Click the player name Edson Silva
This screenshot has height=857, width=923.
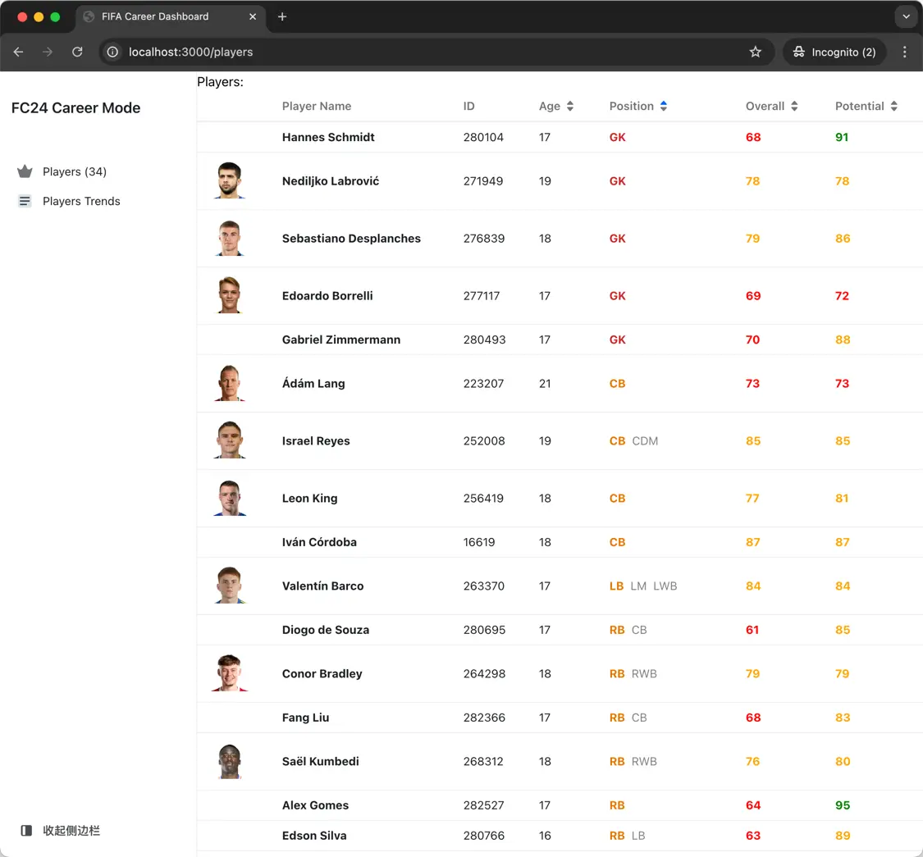(313, 836)
